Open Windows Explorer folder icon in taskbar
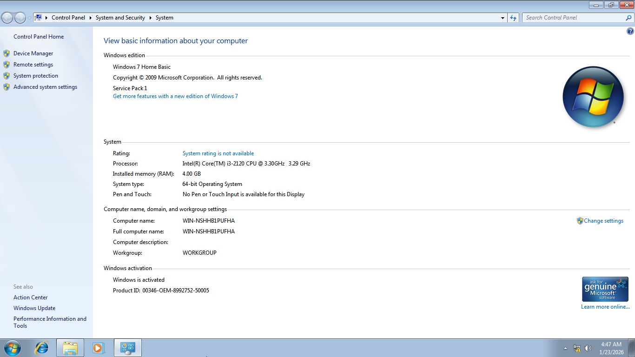Screen dimensions: 635x357 70,348
